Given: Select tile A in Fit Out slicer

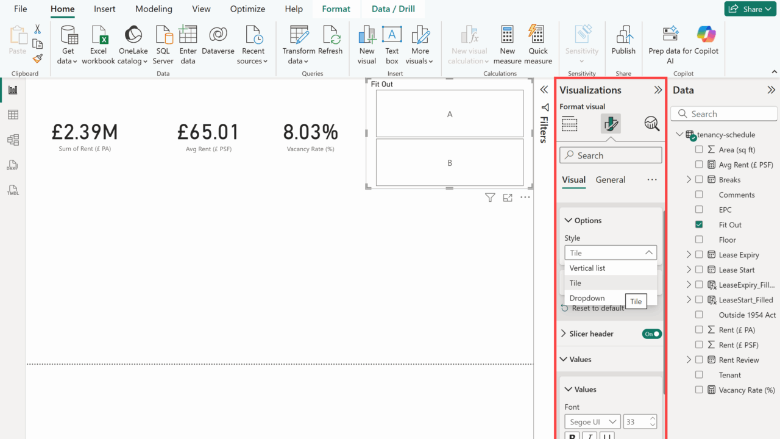Looking at the screenshot, I should click(x=450, y=114).
